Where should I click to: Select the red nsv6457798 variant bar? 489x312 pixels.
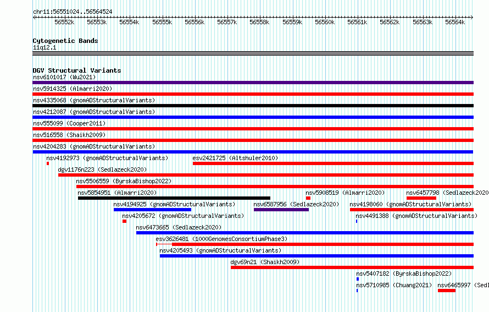click(421, 198)
